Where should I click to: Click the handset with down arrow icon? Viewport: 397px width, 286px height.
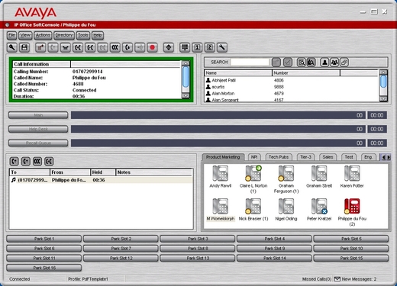coord(127,47)
